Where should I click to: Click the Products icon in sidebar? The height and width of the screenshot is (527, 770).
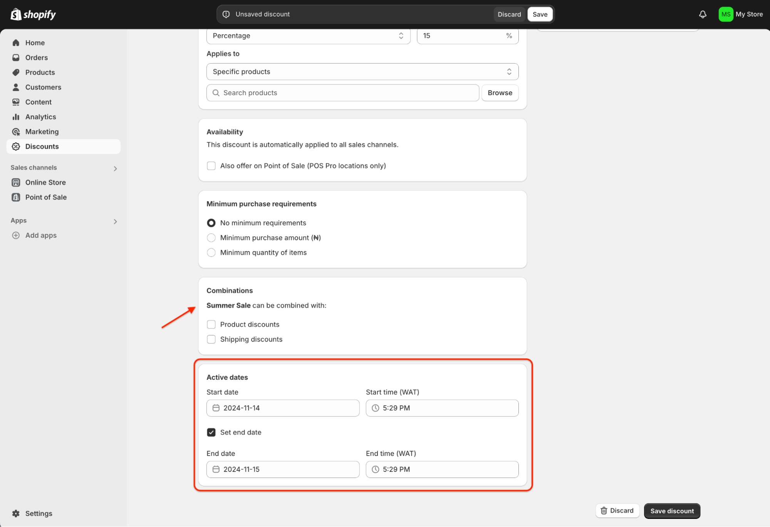16,72
